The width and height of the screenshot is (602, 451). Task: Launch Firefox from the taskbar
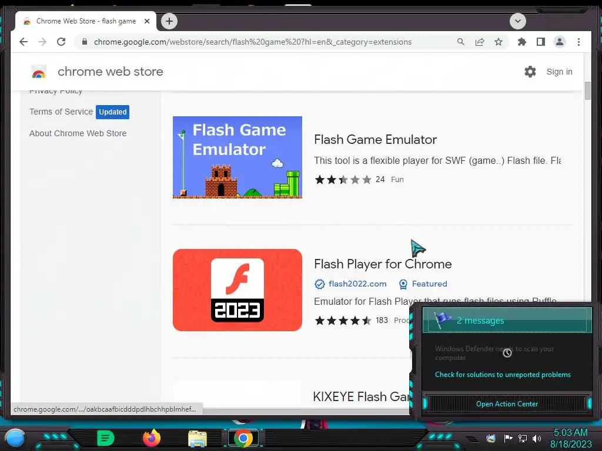tap(151, 438)
